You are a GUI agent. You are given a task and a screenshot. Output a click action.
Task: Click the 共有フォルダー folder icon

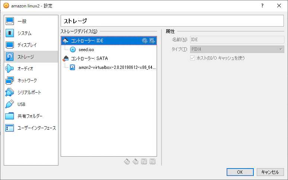click(x=10, y=116)
